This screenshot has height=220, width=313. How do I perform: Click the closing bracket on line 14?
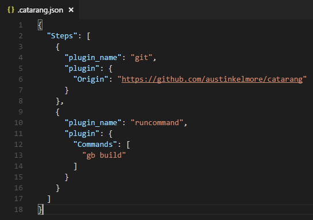[75, 166]
